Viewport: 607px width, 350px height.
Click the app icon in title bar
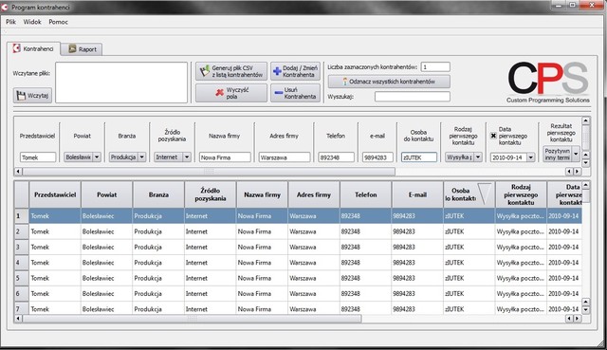tap(4, 7)
